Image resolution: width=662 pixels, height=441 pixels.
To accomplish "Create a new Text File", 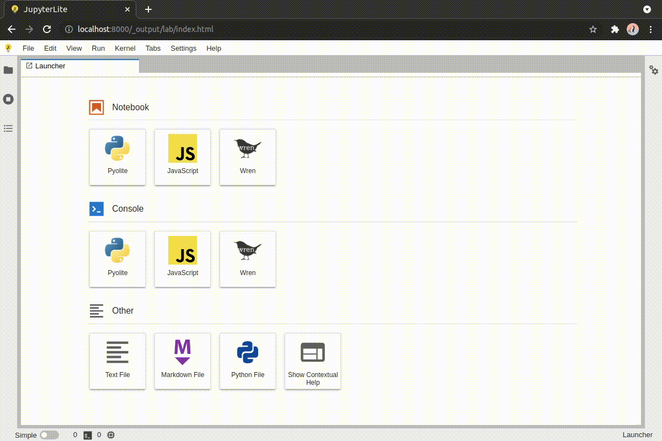I will [118, 361].
